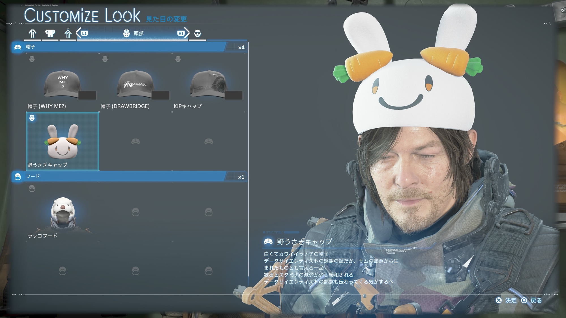Select the shirt customization tab icon
This screenshot has width=566, height=318.
coord(50,33)
